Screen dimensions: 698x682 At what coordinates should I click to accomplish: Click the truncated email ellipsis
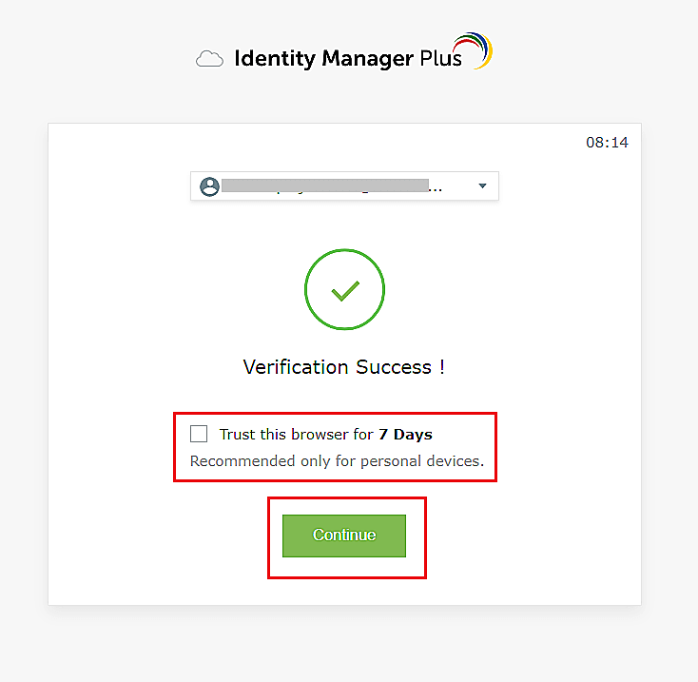pos(436,189)
